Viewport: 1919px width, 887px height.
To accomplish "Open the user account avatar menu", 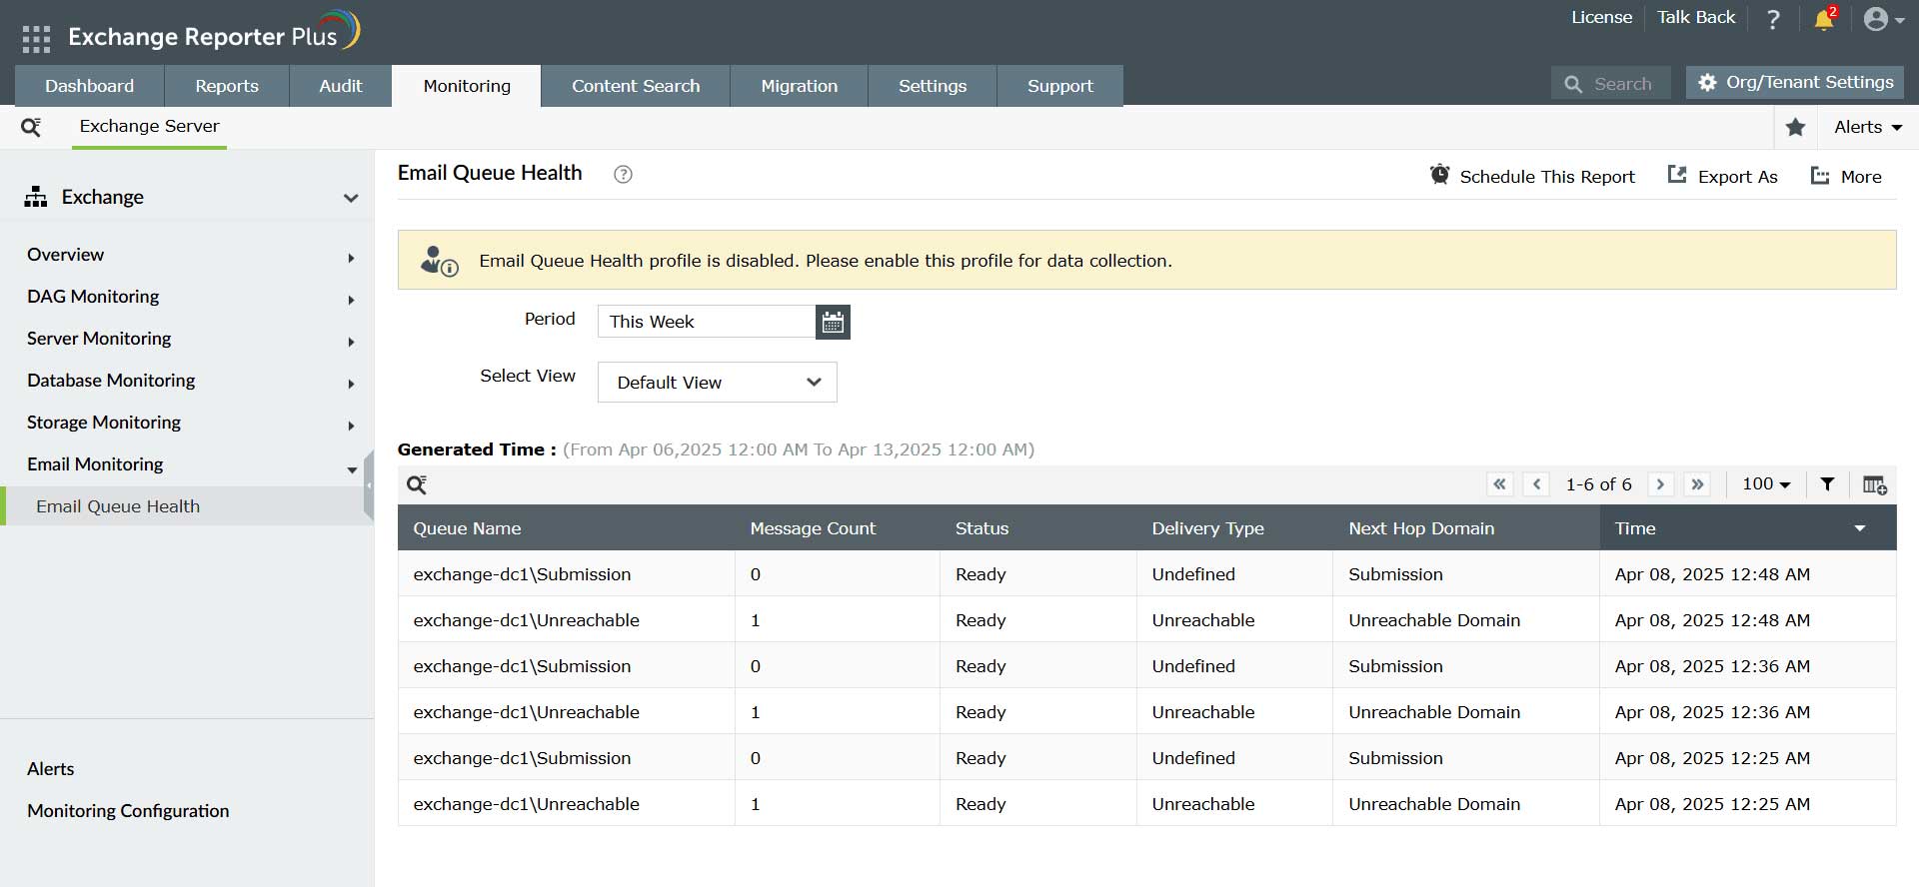I will (1883, 19).
